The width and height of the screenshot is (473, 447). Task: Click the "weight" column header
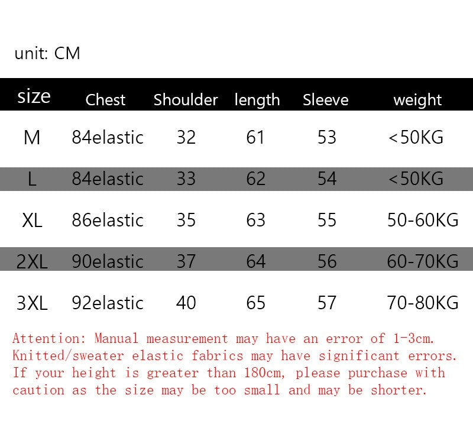tap(417, 100)
